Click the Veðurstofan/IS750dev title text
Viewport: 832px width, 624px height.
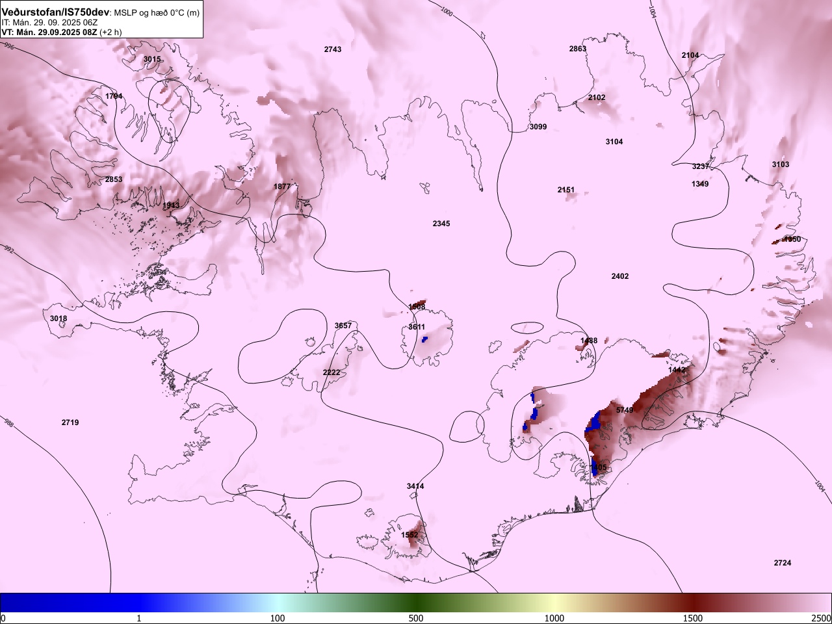tap(55, 12)
